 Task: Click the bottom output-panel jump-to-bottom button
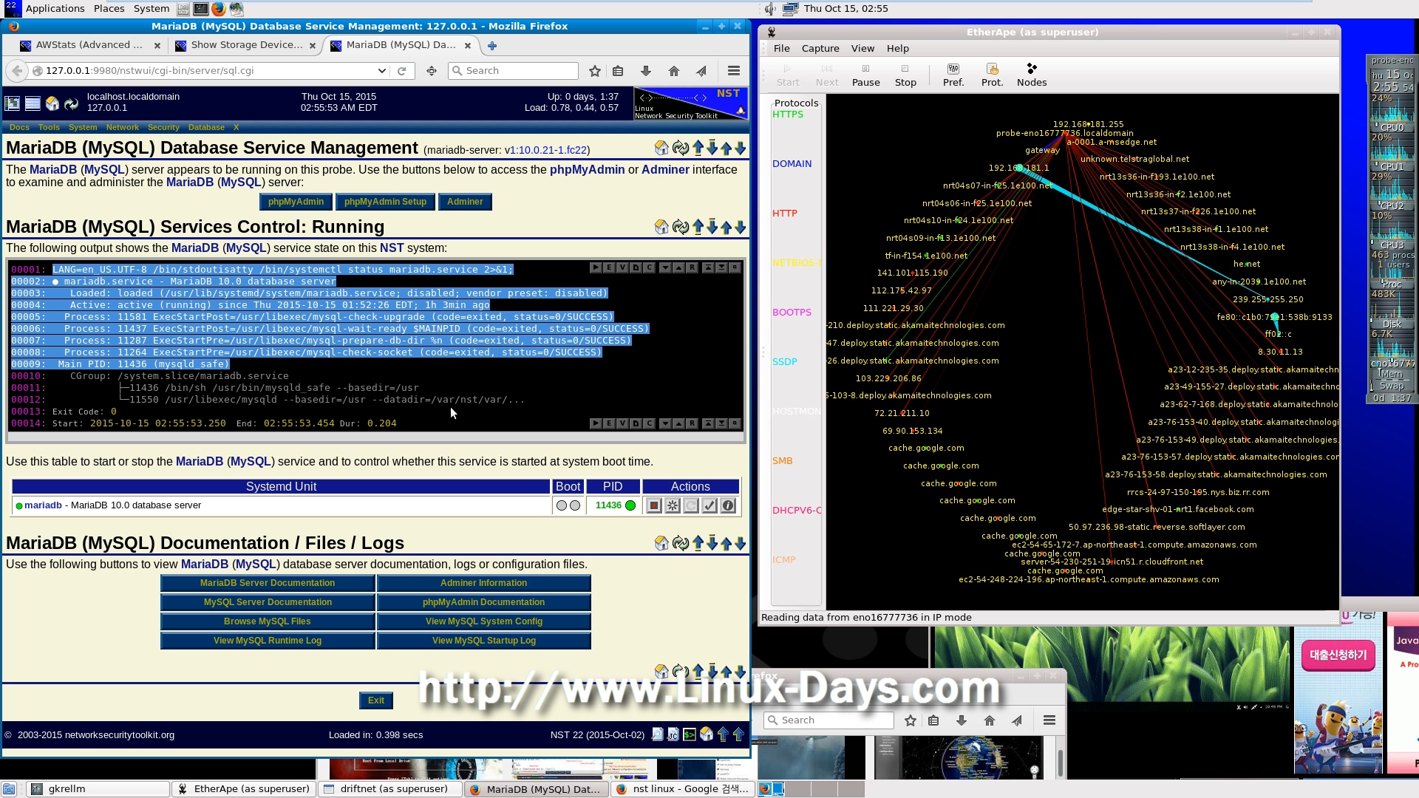(721, 423)
